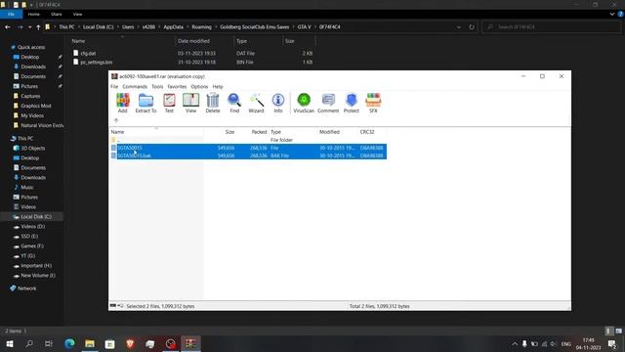Click the Find magnifier icon

234,103
